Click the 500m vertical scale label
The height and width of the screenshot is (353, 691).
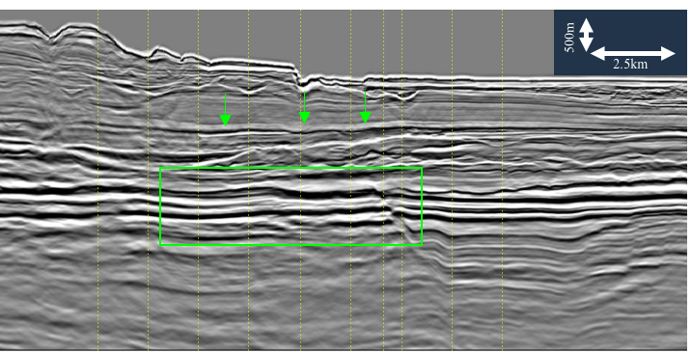coord(569,38)
